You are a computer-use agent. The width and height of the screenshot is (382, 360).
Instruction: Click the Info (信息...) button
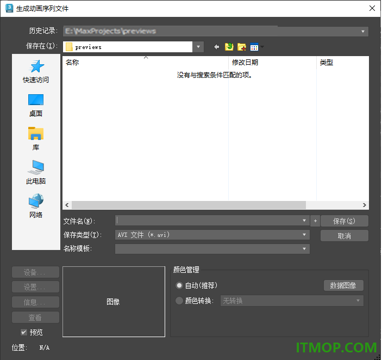[x=35, y=302]
